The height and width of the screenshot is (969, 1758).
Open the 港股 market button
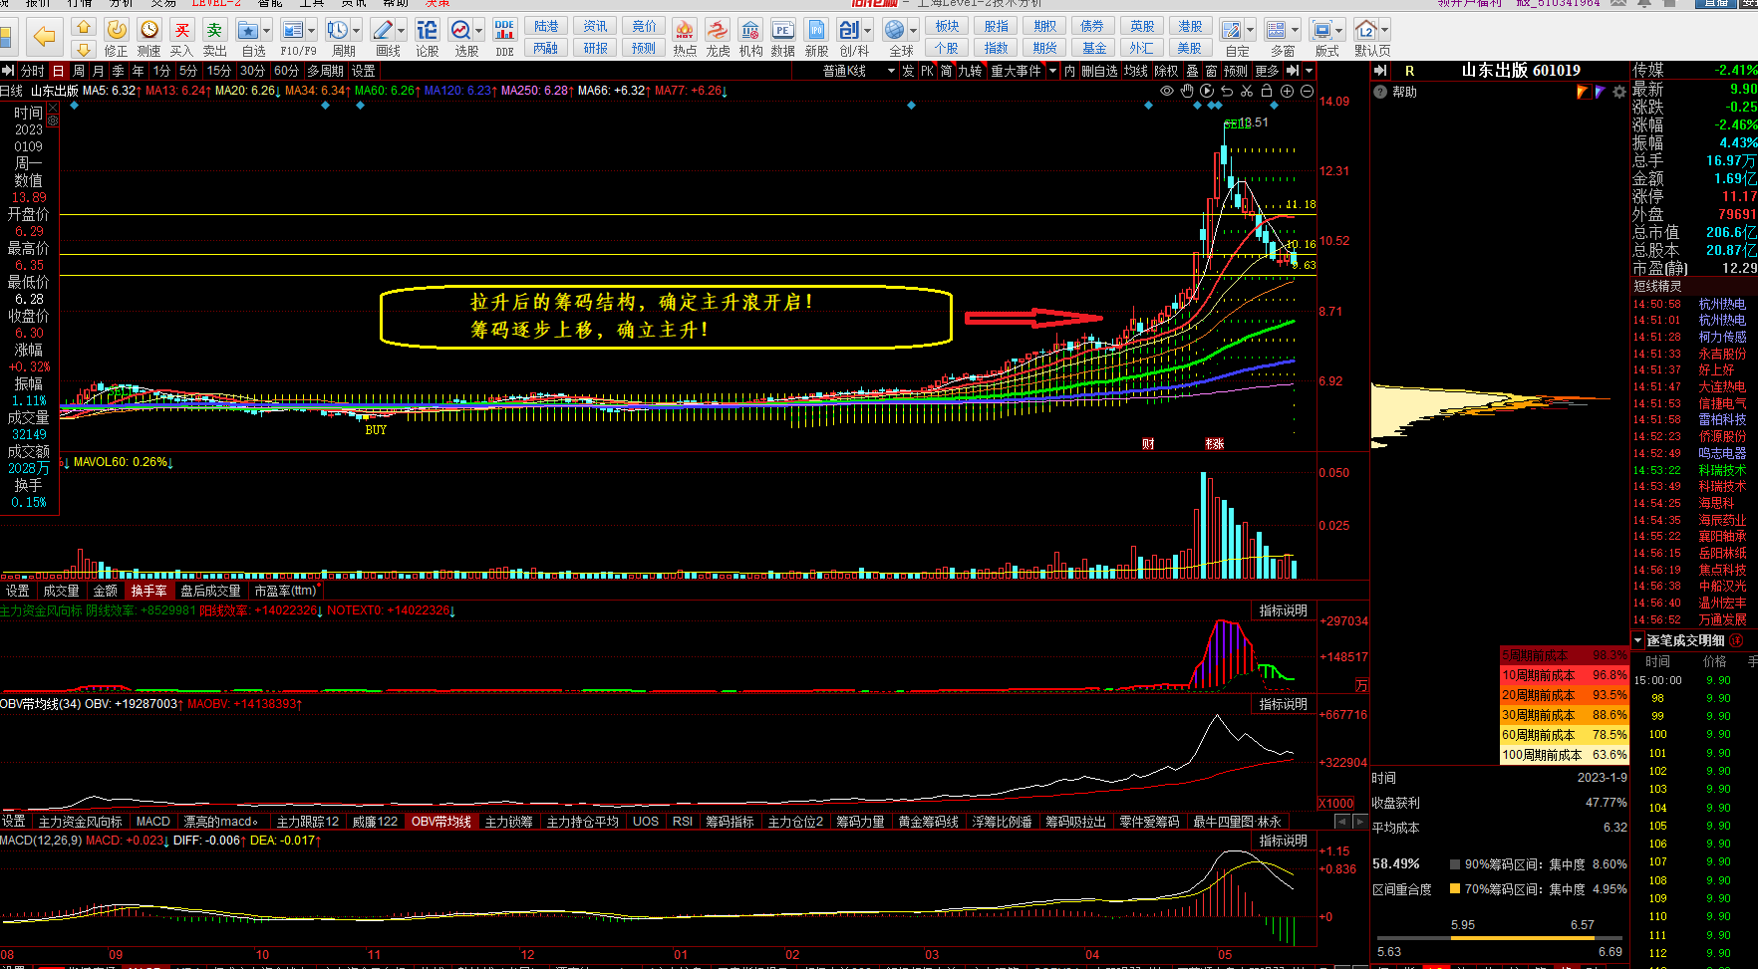point(1190,27)
